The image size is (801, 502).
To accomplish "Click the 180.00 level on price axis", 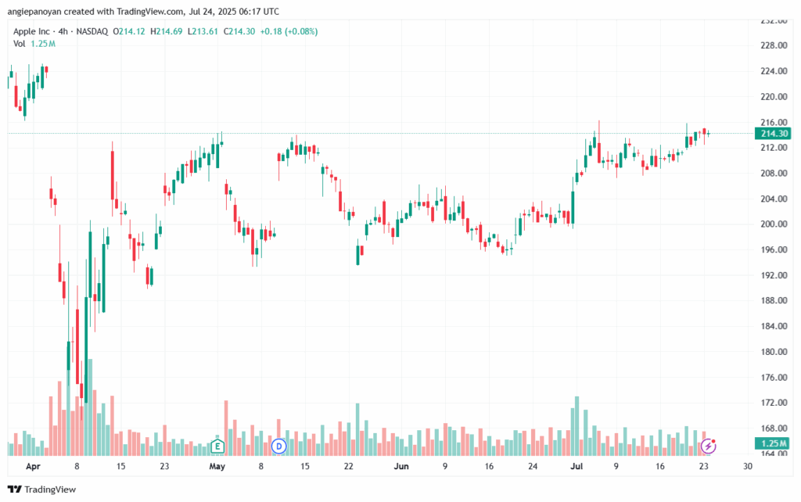I will 774,352.
